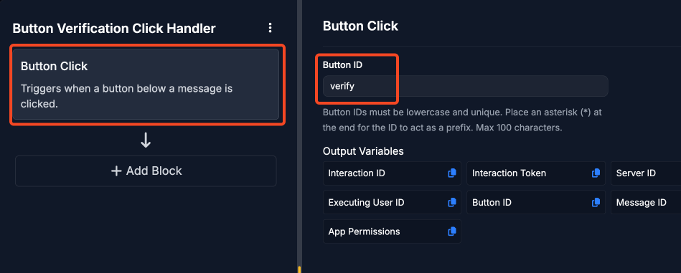
Task: Click the Interaction ID variable chip
Action: [x=392, y=173]
